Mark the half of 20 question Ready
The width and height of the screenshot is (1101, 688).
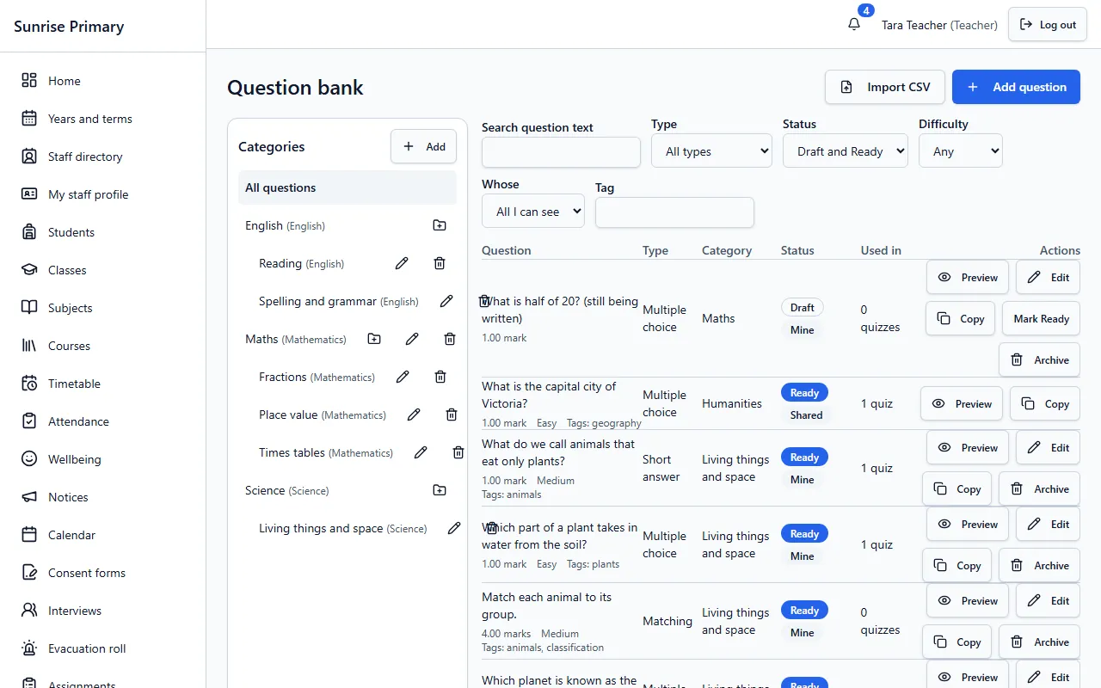pyautogui.click(x=1041, y=318)
